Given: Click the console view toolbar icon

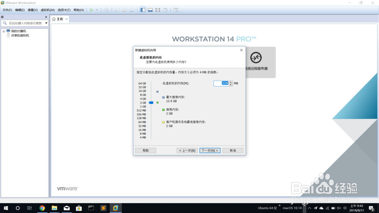Looking at the screenshot, I should [x=176, y=10].
